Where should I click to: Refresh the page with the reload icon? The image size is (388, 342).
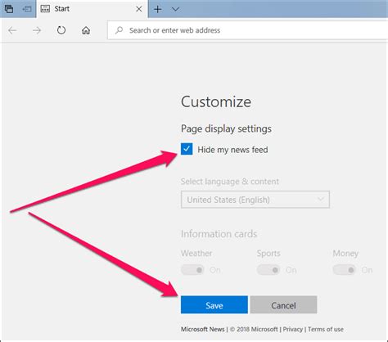(61, 30)
